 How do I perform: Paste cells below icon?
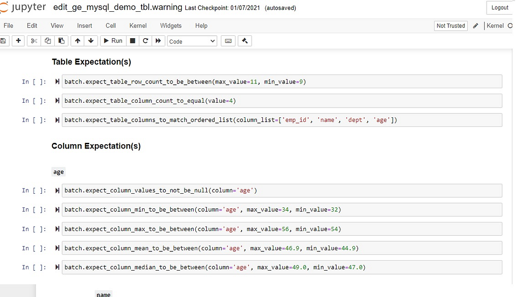[61, 41]
